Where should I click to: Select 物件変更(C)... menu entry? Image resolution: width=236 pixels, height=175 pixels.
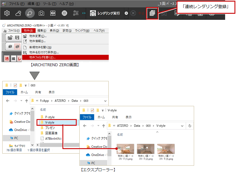click(x=38, y=36)
